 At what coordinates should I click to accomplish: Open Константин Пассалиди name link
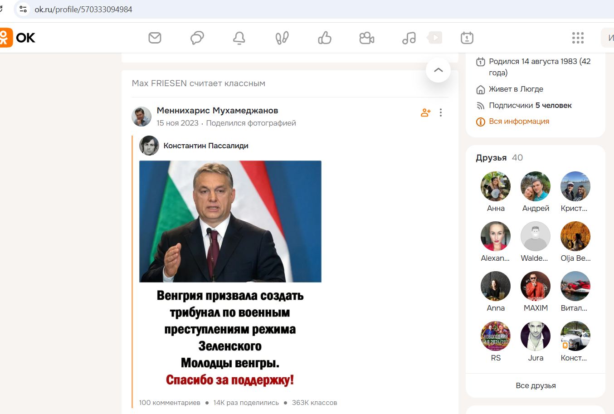(x=206, y=146)
